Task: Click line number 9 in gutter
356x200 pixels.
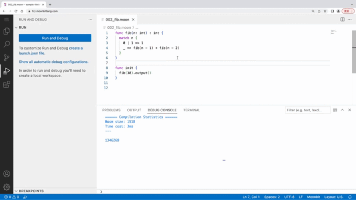Action: (x=107, y=73)
